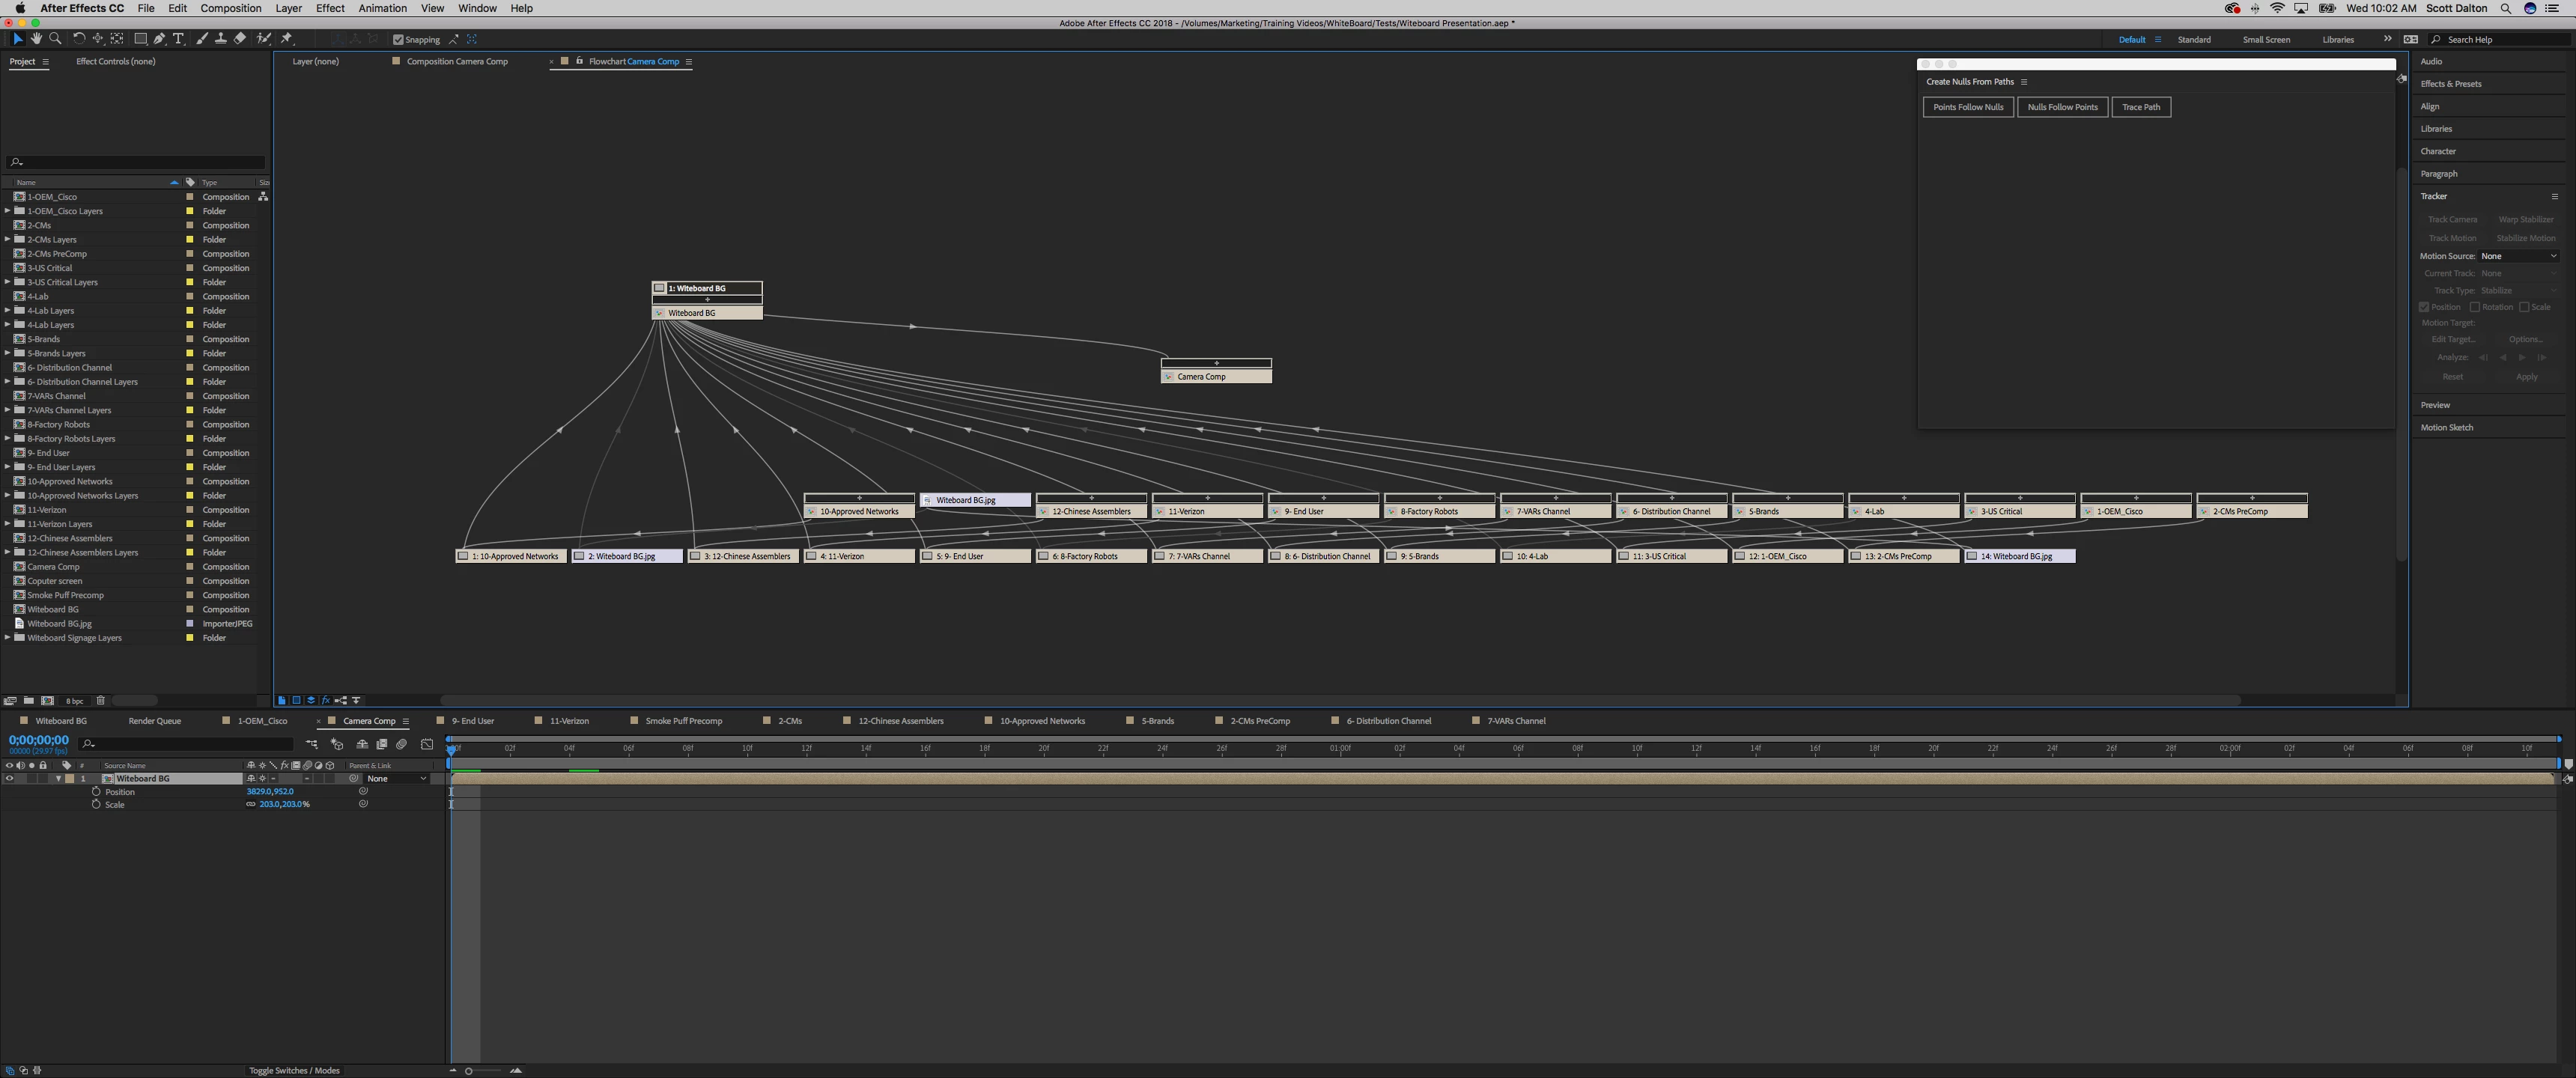Activate the Eraser tool
Image resolution: width=2576 pixels, height=1078 pixels.
click(x=240, y=39)
